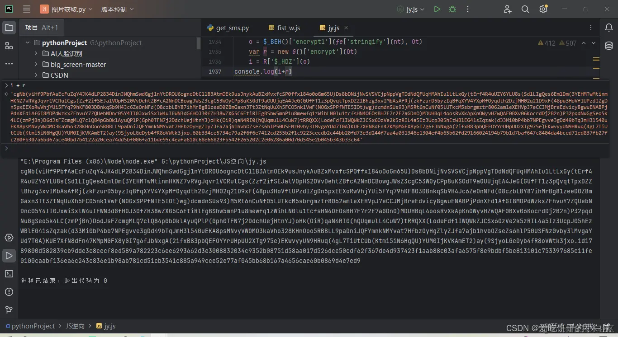Open Code With Me add-user icon
The width and height of the screenshot is (618, 337).
508,9
